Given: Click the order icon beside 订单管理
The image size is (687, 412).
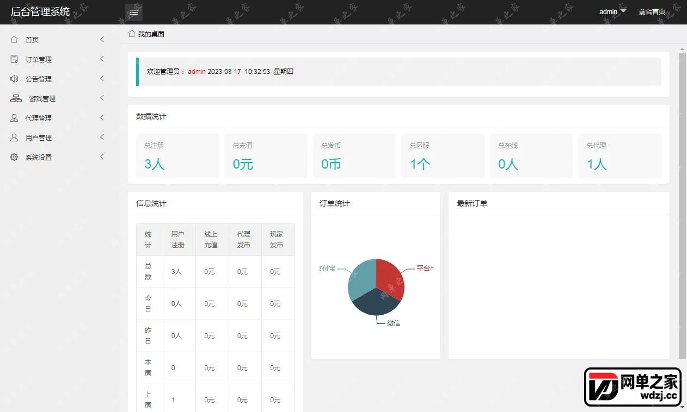Looking at the screenshot, I should 14,59.
